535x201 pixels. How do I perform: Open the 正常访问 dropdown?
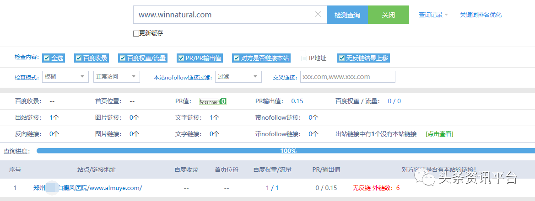[116, 77]
